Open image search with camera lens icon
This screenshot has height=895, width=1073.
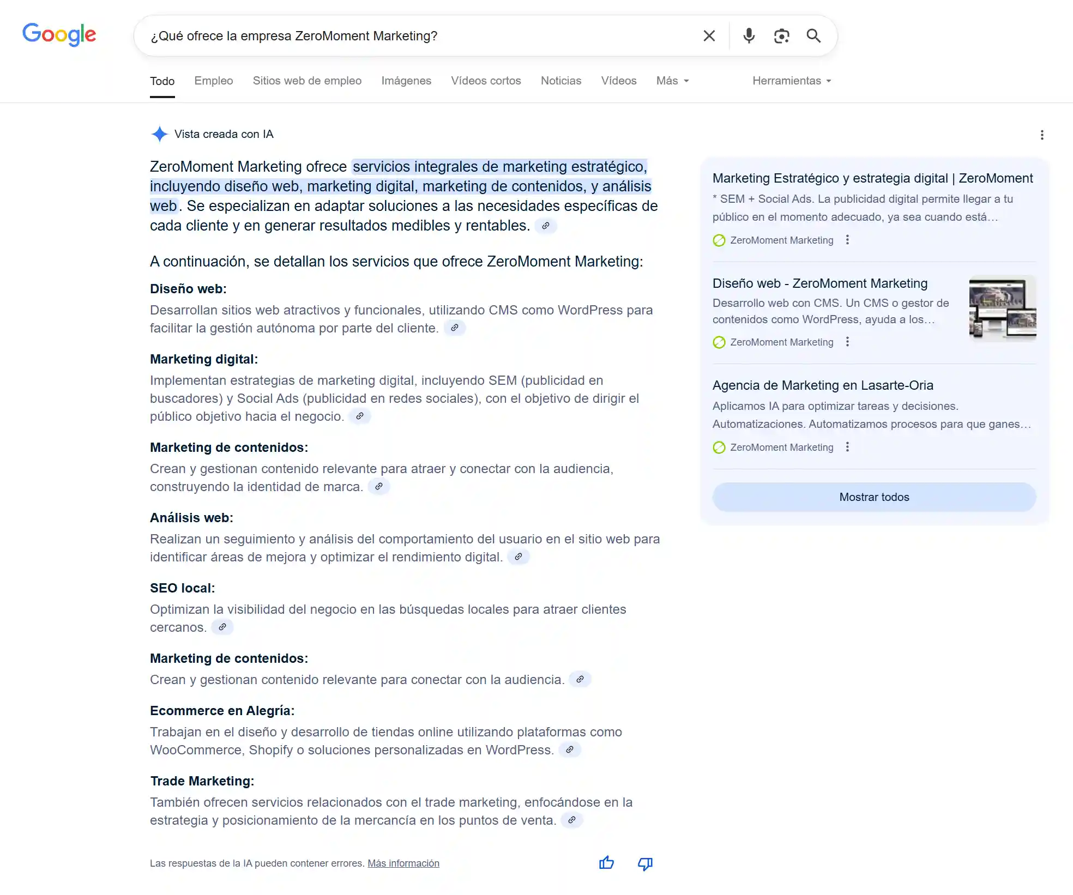pyautogui.click(x=781, y=36)
